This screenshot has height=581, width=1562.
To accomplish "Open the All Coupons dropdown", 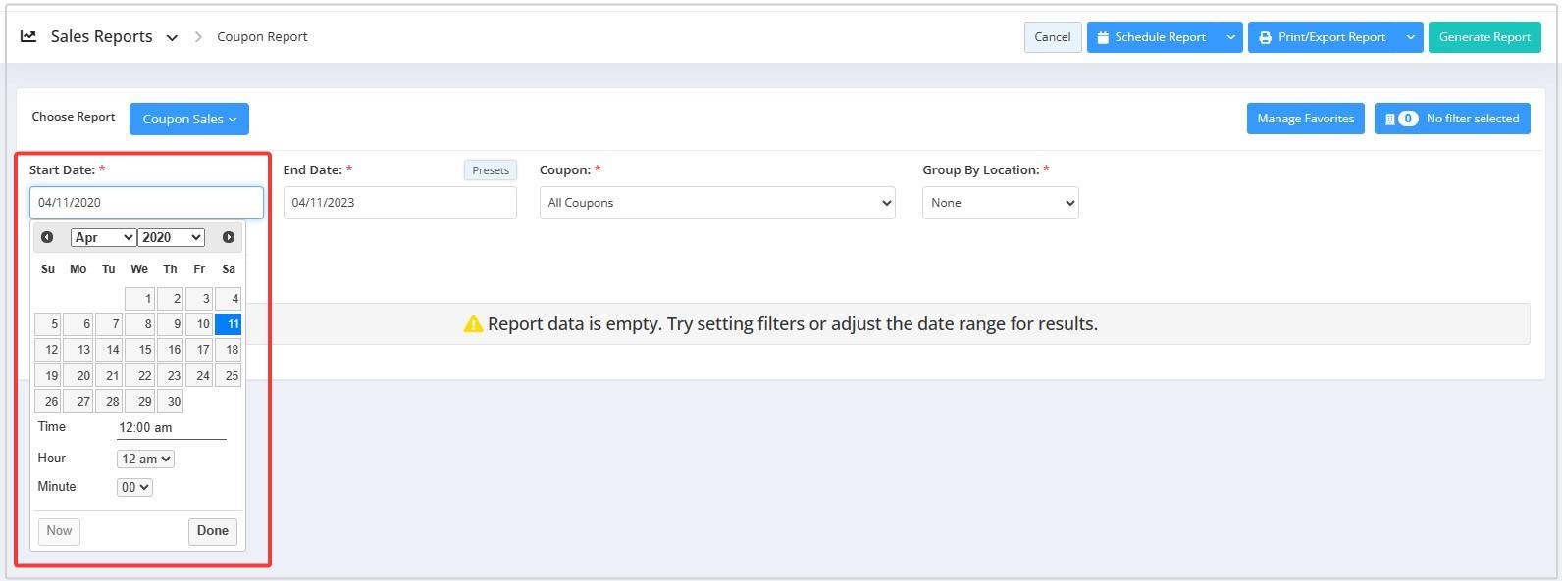I will pyautogui.click(x=716, y=203).
